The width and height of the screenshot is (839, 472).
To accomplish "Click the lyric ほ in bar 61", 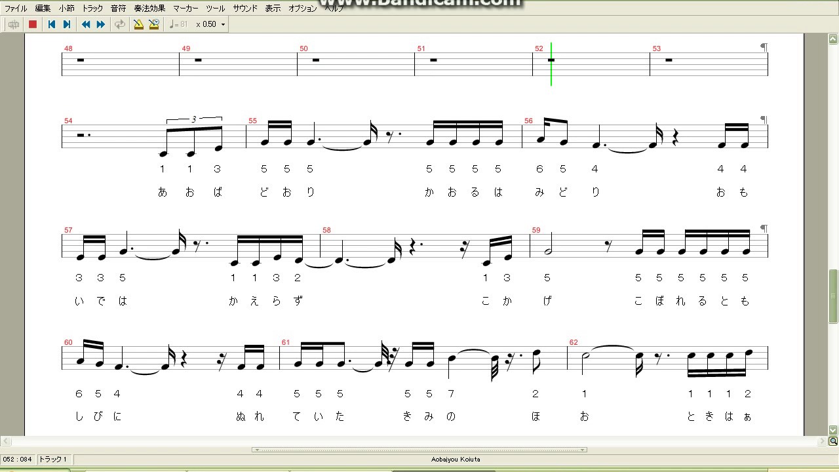I will pyautogui.click(x=536, y=416).
